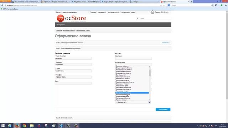228x128 pixels.
Task: Click the orange Firefox menu button
Action: (x=6, y=1)
